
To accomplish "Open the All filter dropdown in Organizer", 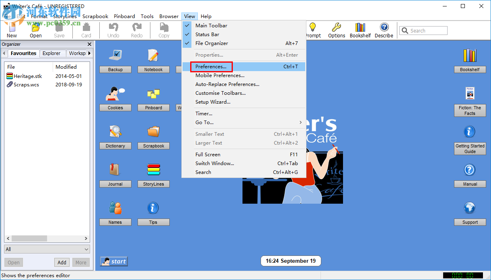I will click(47, 249).
